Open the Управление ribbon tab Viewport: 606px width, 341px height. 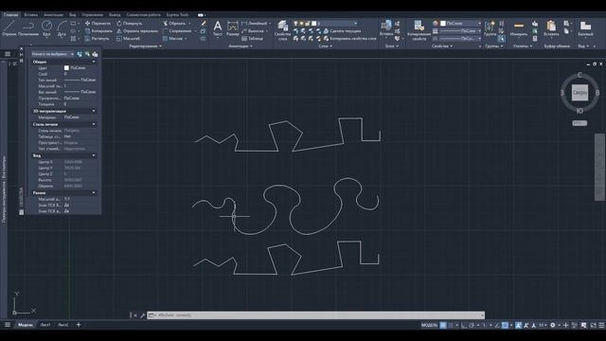pyautogui.click(x=93, y=15)
